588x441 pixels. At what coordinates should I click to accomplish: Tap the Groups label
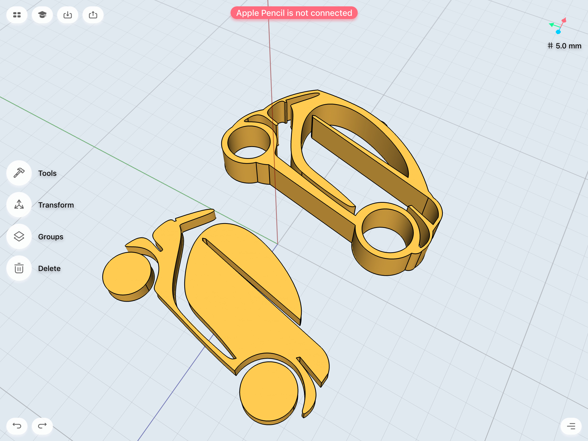[51, 237]
